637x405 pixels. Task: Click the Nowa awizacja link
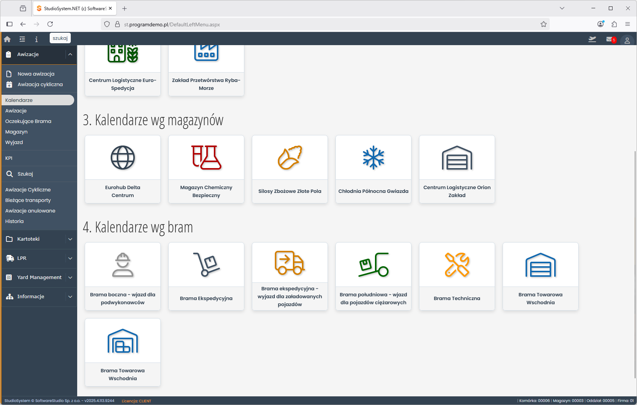pyautogui.click(x=36, y=74)
